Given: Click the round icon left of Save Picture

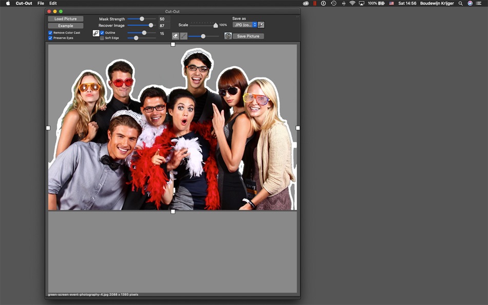Looking at the screenshot, I should (x=228, y=36).
